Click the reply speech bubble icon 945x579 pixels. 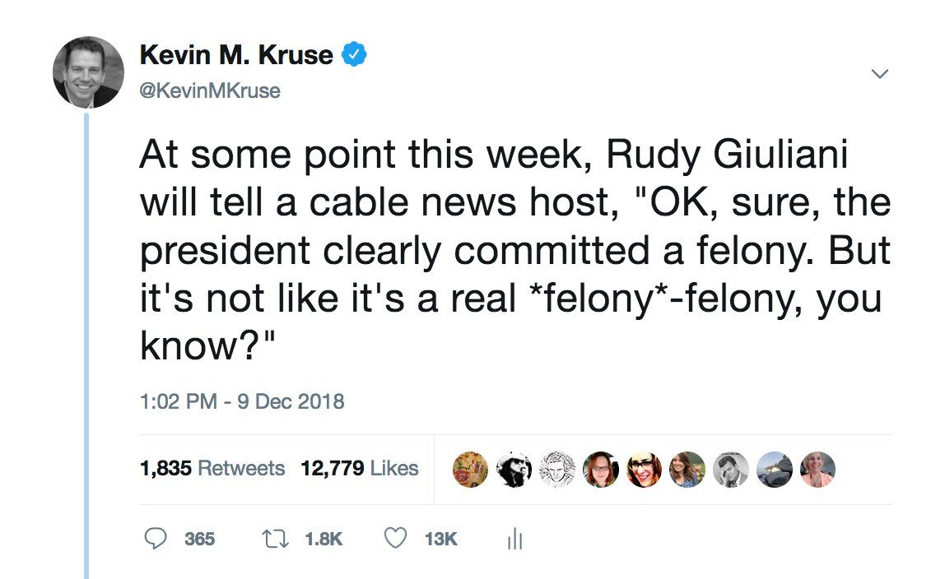pyautogui.click(x=156, y=539)
